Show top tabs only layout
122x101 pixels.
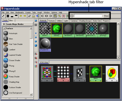point(16,16)
